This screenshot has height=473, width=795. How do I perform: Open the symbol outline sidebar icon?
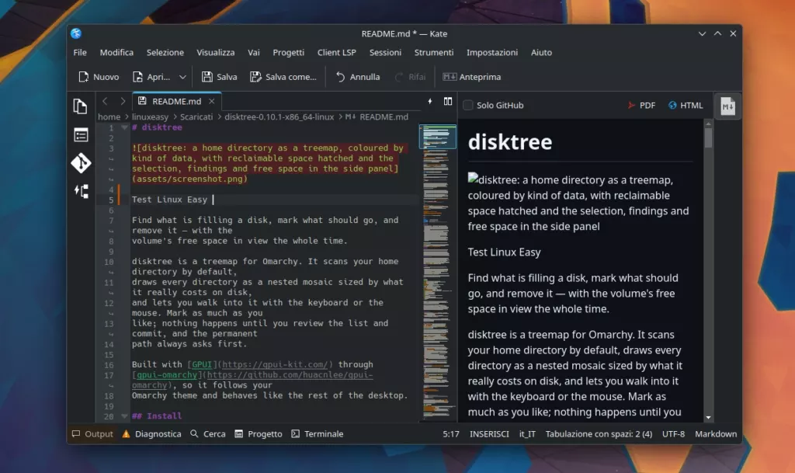click(x=81, y=191)
